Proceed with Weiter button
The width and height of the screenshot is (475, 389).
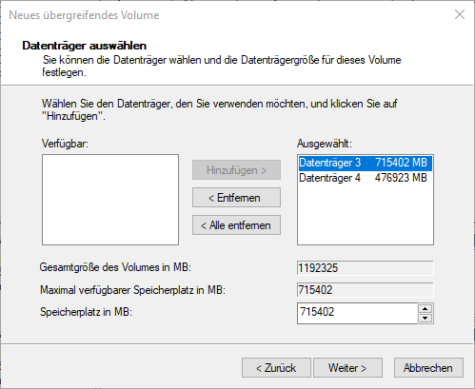pyautogui.click(x=347, y=368)
